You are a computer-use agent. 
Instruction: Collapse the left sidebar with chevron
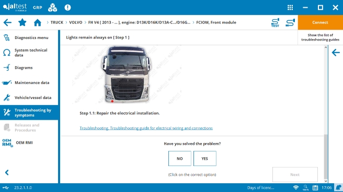coord(7,172)
